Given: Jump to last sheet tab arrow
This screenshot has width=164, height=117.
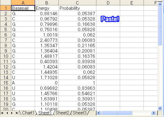Looking at the screenshot, I should [x=17, y=113].
